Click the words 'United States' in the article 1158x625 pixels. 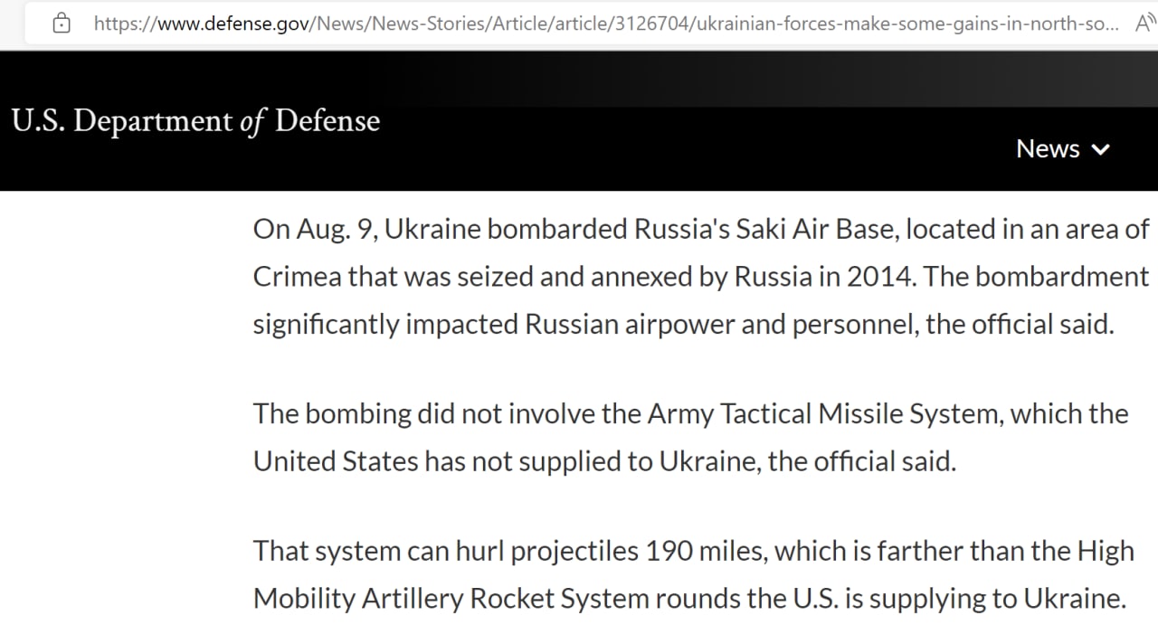(x=335, y=461)
